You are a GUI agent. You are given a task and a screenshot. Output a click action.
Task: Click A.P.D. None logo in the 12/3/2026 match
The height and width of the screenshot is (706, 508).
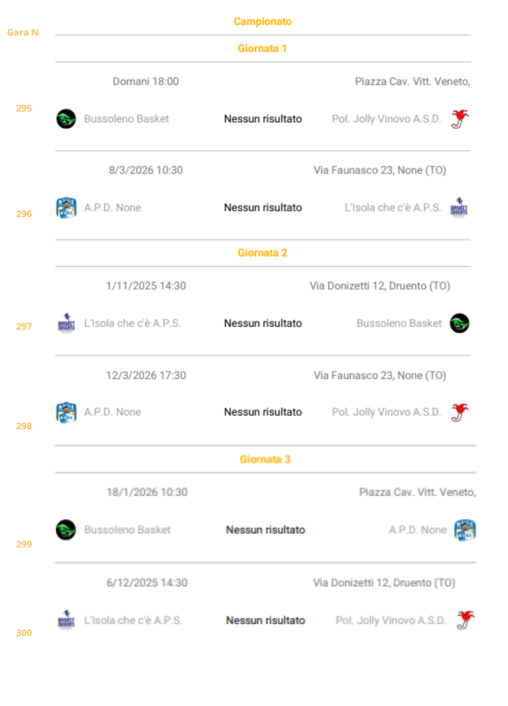pyautogui.click(x=66, y=412)
